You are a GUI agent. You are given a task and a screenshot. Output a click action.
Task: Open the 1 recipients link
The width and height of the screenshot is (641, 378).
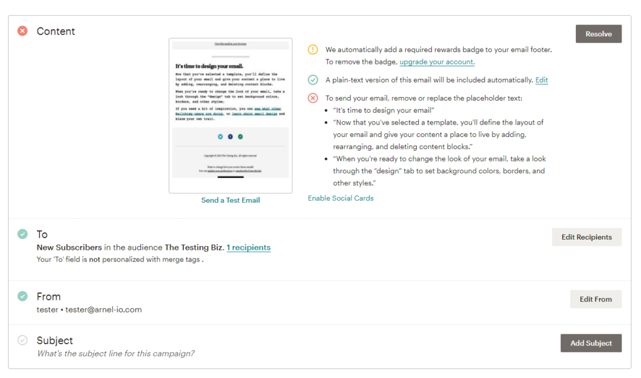(249, 248)
